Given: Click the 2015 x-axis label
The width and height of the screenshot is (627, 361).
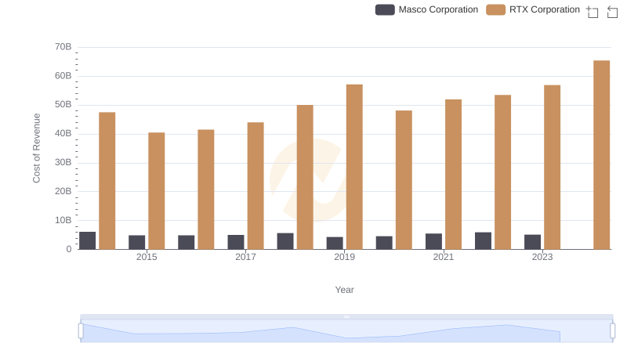Looking at the screenshot, I should [147, 257].
